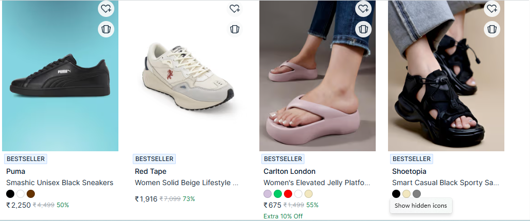
Task: Choose red swatch on Carlton London card
Action: coord(288,194)
